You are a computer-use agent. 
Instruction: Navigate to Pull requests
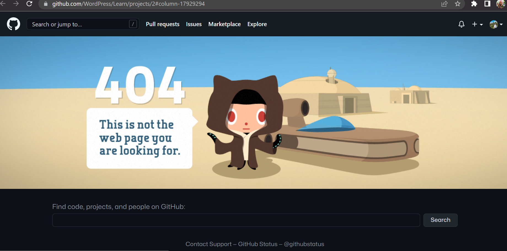[x=162, y=24]
